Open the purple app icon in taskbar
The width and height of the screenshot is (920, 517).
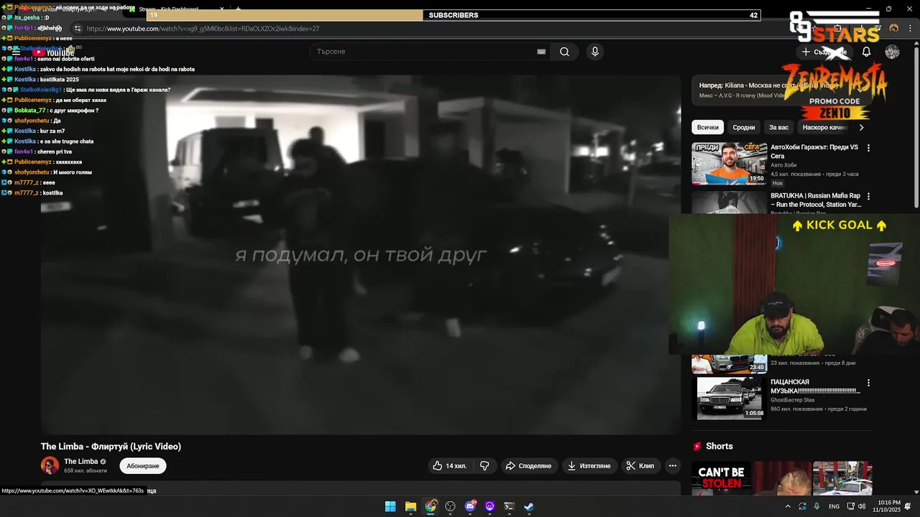click(489, 506)
